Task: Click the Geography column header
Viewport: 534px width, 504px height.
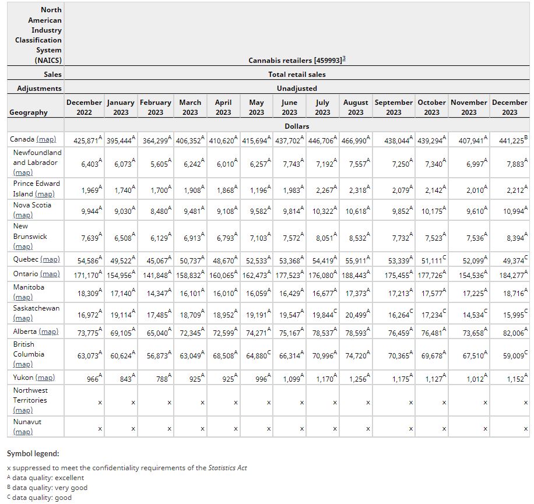Action: 29,112
